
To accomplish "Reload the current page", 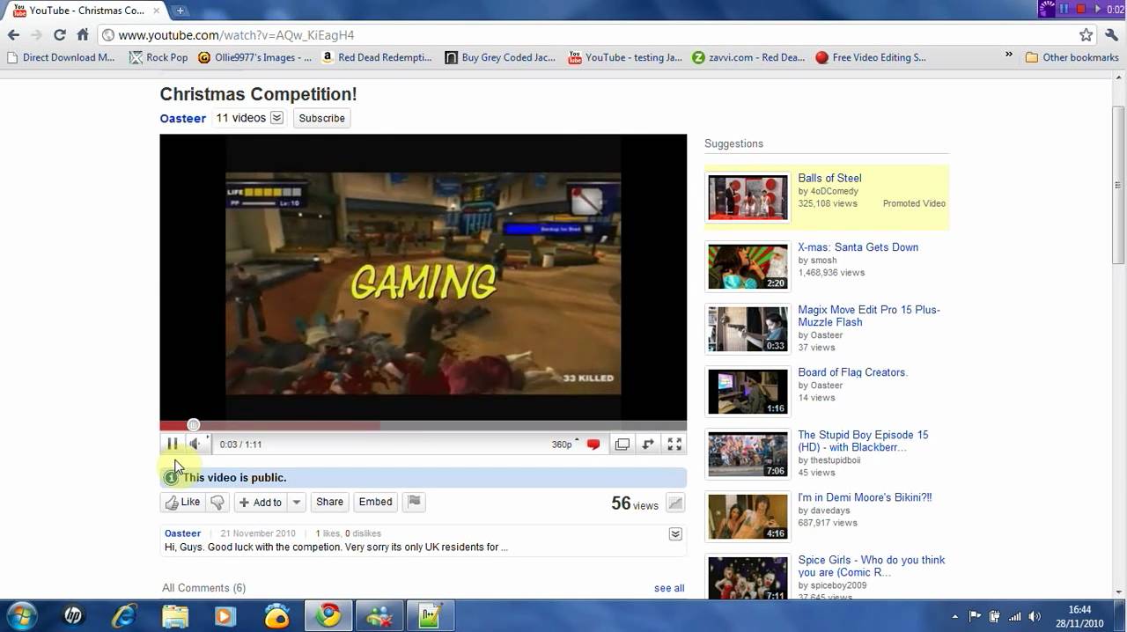I will pyautogui.click(x=59, y=35).
